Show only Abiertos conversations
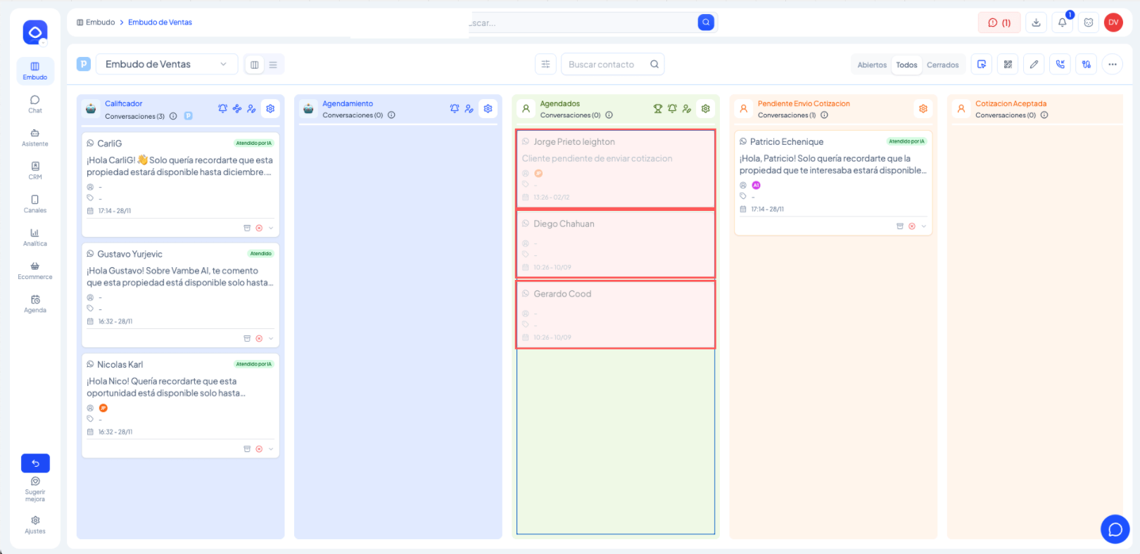 [x=872, y=65]
